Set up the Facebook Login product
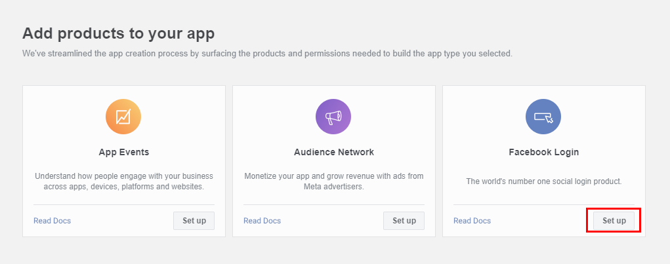670x264 pixels. click(614, 221)
